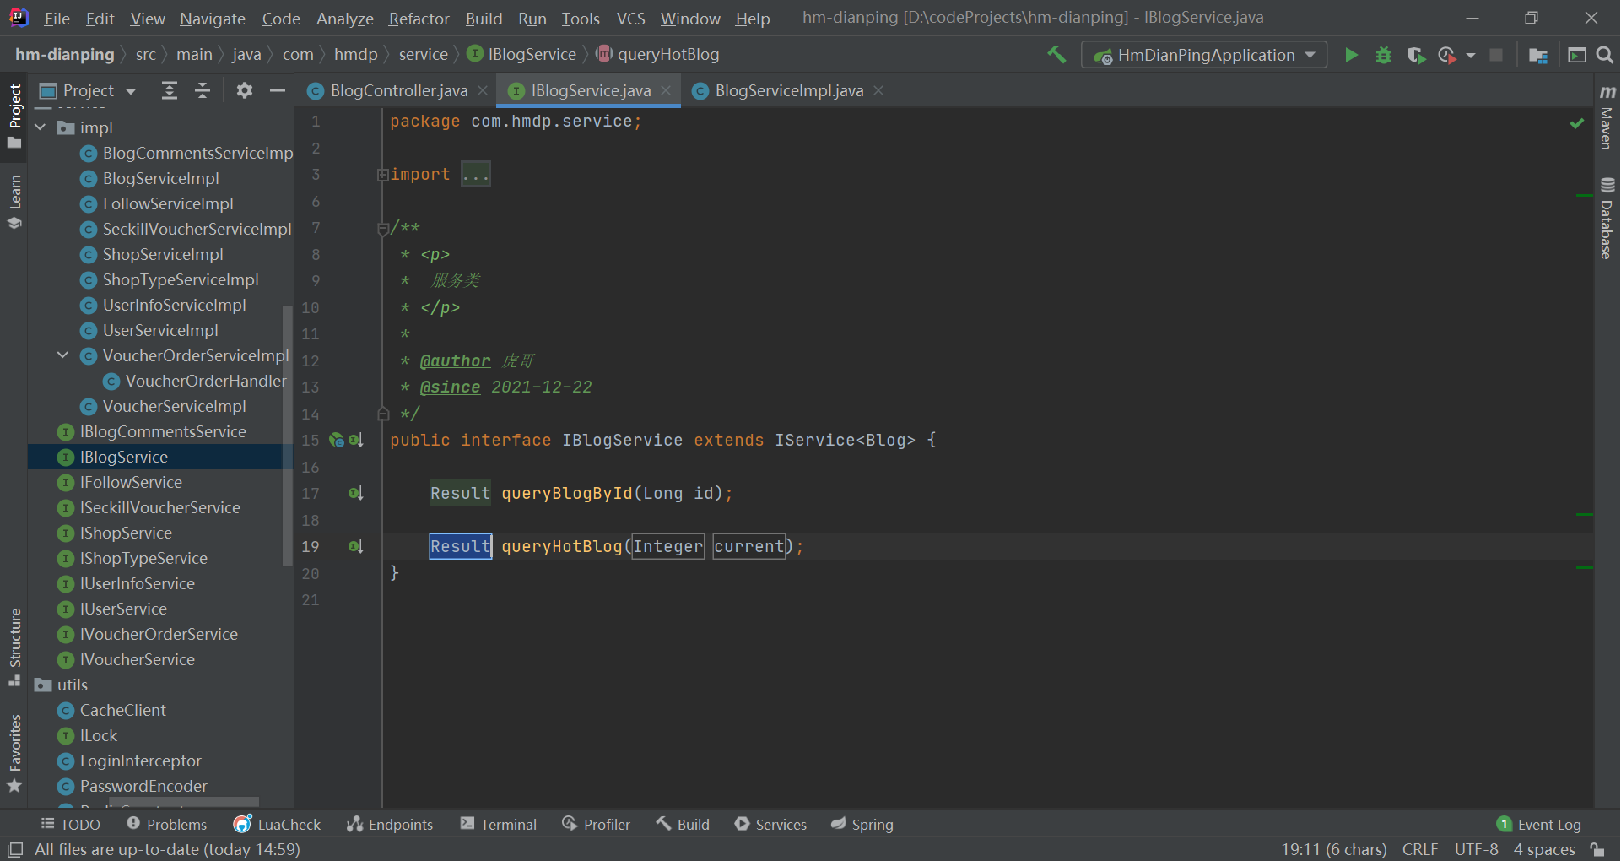The height and width of the screenshot is (861, 1621).
Task: Click Spring bean gutter icon line 15
Action: coord(337,440)
